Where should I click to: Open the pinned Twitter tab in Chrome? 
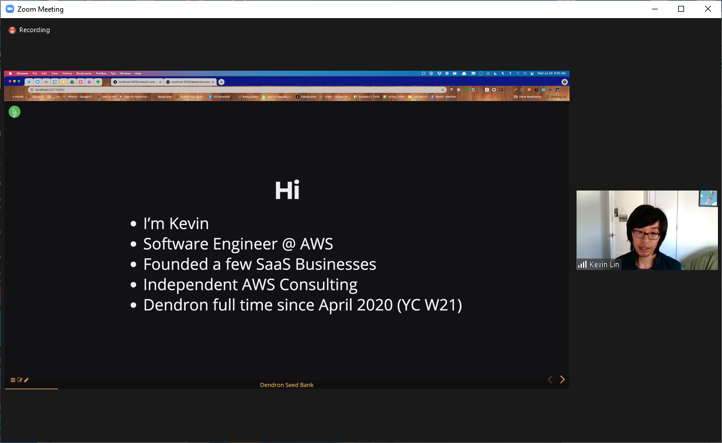pos(29,82)
